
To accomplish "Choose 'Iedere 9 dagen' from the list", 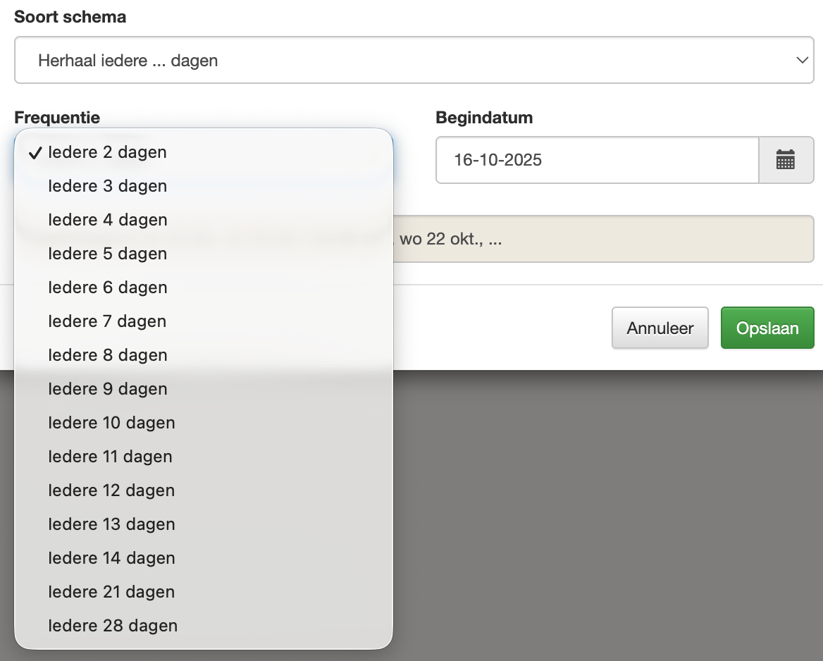I will [107, 389].
